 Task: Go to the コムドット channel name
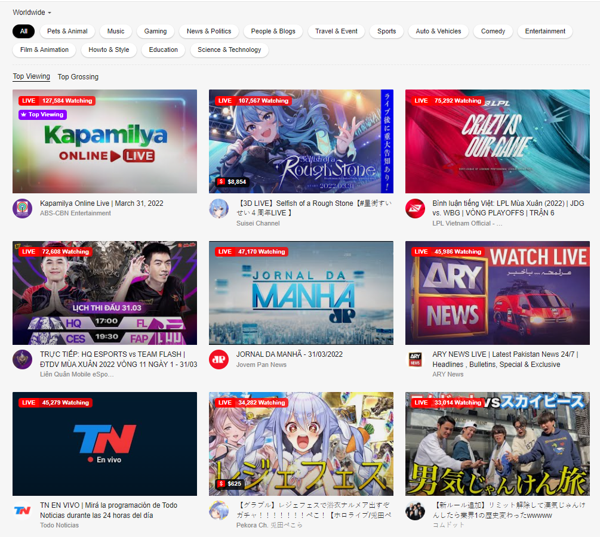448,525
